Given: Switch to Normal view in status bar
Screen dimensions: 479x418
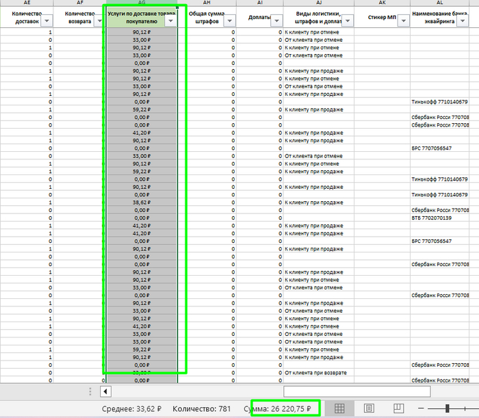Looking at the screenshot, I should [338, 408].
